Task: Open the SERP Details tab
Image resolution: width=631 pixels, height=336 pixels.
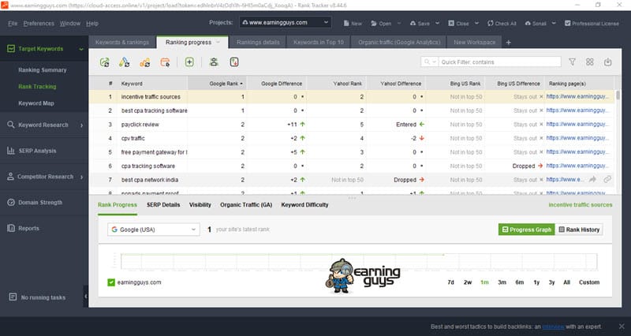Action: pos(163,205)
